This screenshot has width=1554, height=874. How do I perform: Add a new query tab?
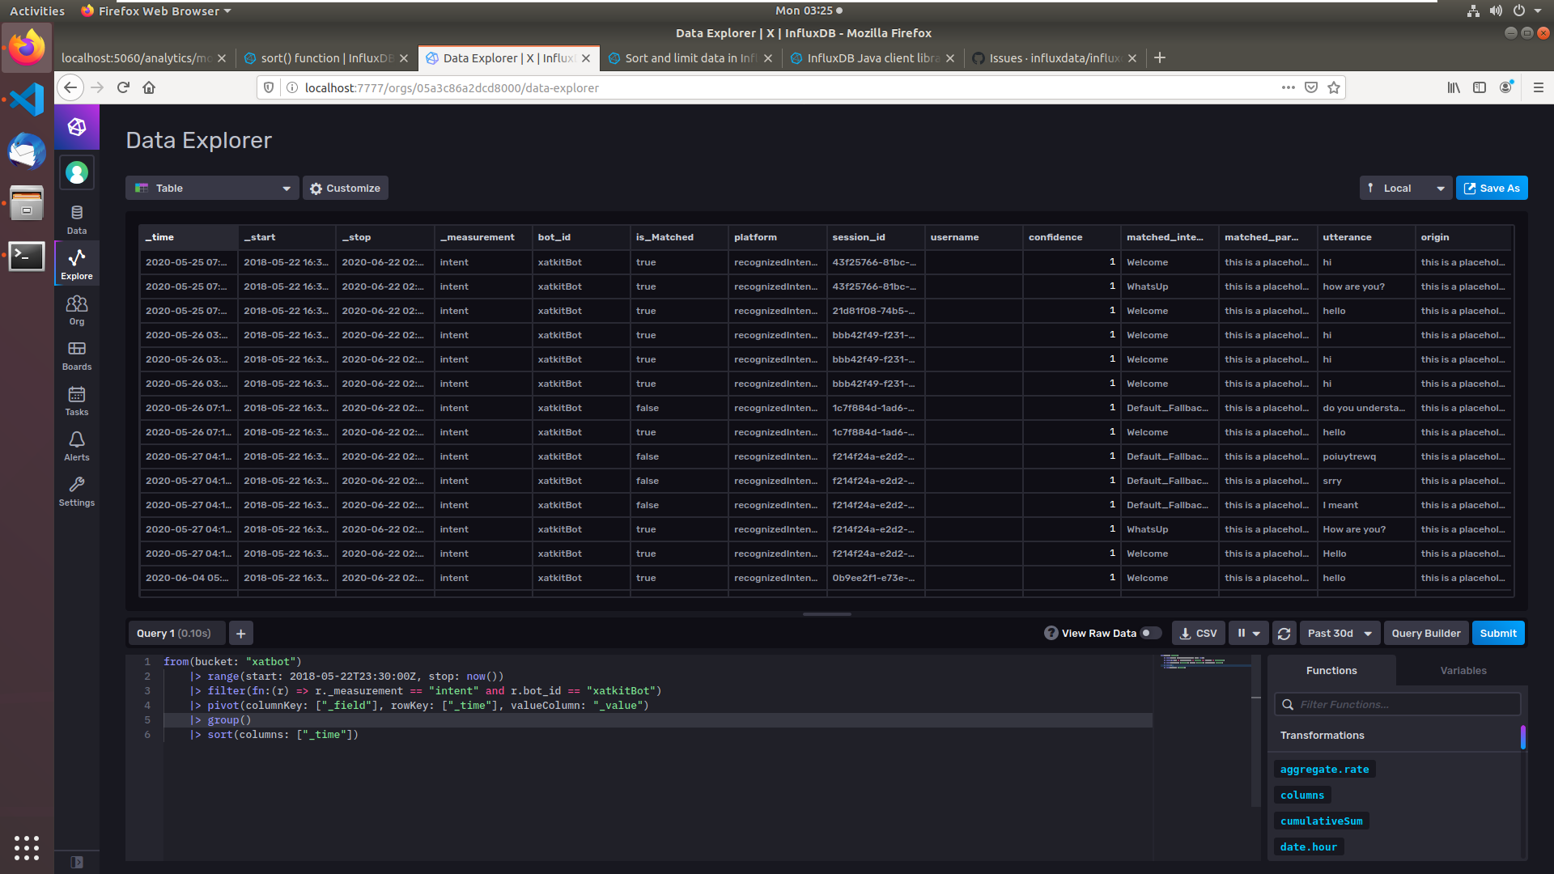(240, 634)
